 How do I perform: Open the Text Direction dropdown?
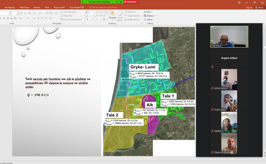(69, 12)
